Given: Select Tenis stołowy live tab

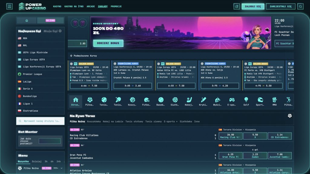Looking at the screenshot, I should tap(134, 121).
